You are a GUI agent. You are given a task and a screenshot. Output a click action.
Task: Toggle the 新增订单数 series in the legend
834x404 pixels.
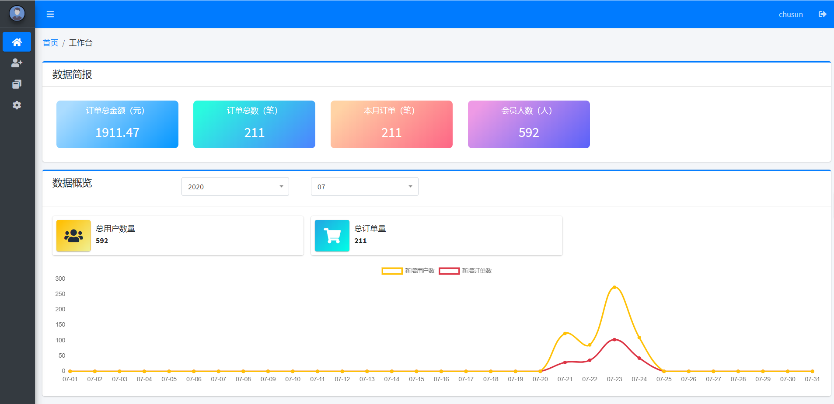click(x=476, y=271)
